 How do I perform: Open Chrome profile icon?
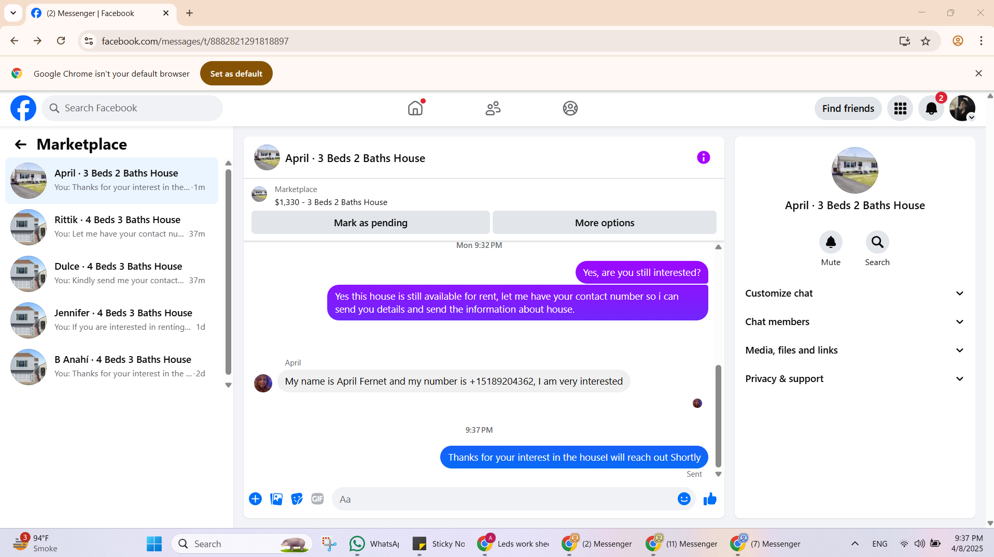(x=958, y=41)
